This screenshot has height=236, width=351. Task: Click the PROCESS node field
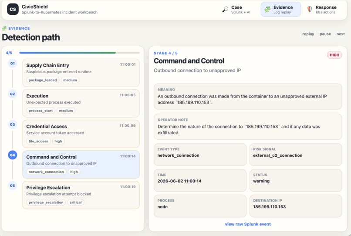200,206
